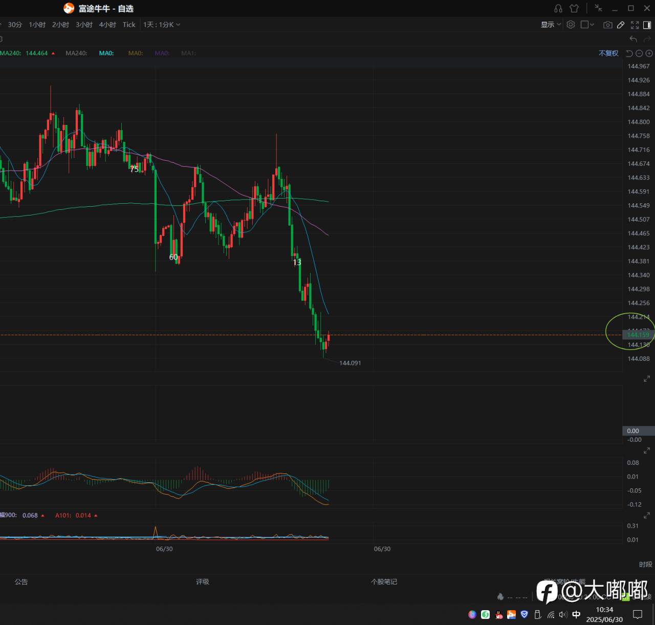
Task: Click the Futu Niuniu app logo
Action: pyautogui.click(x=69, y=8)
